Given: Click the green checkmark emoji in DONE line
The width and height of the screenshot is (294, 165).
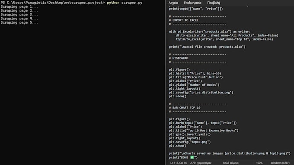Looking at the screenshot, I should tap(192, 157).
